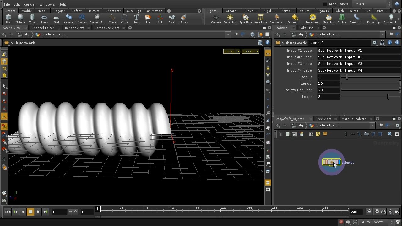
Task: Select the Sky Light tool
Action: (x=329, y=19)
